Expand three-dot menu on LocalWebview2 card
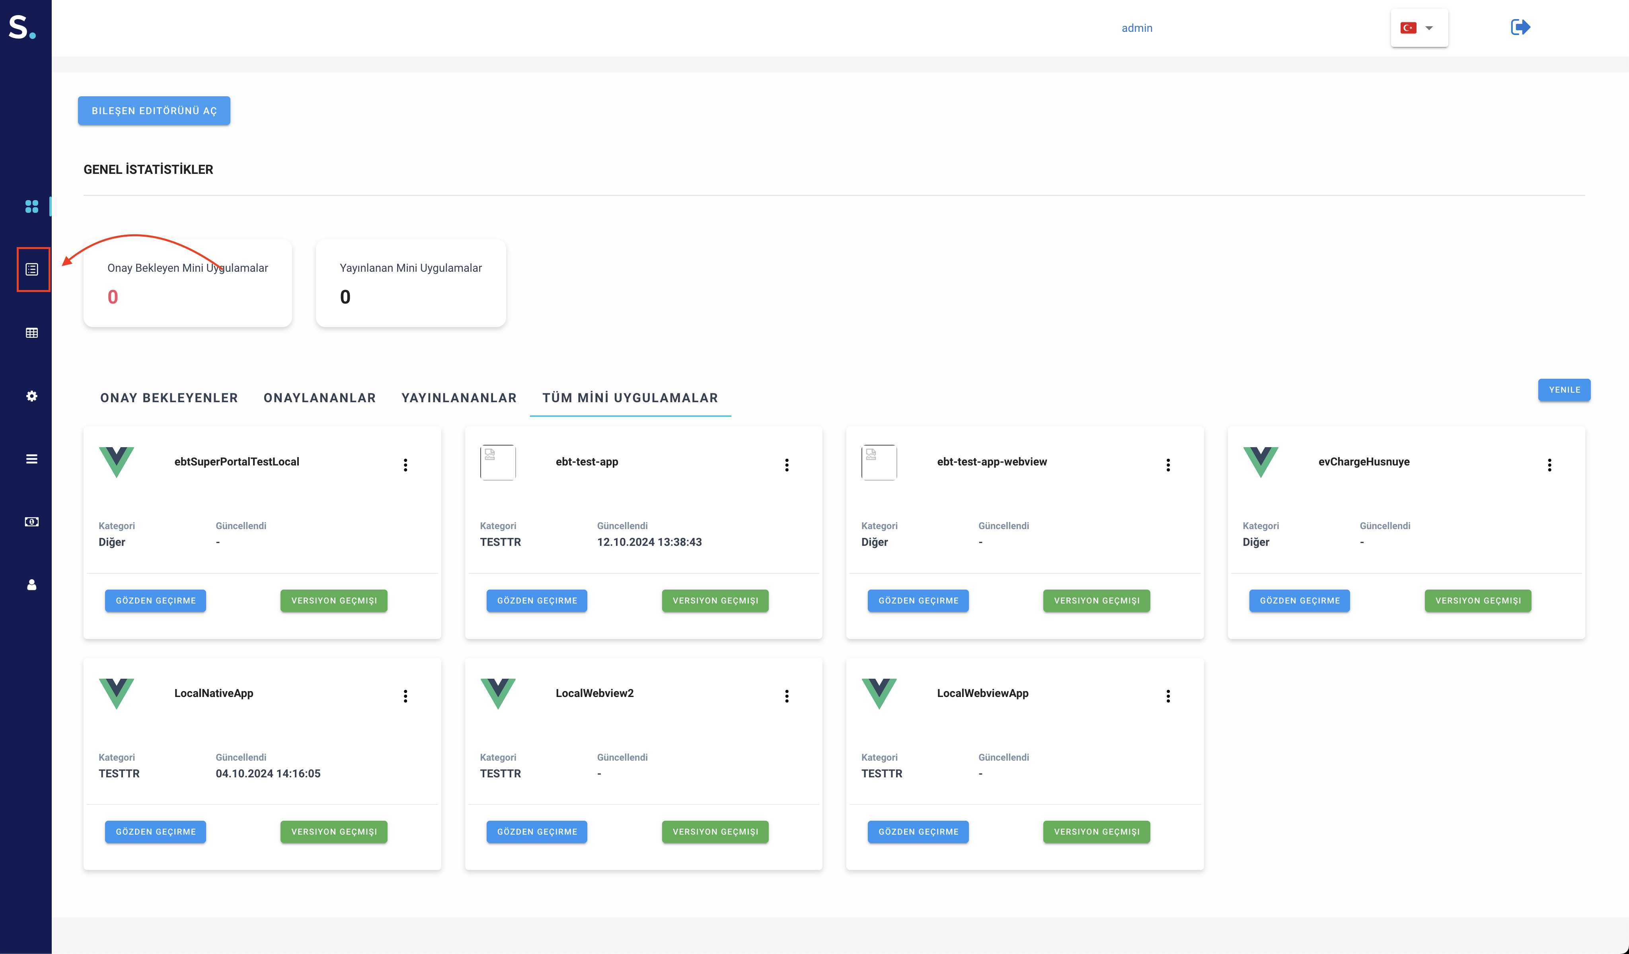Image resolution: width=1629 pixels, height=954 pixels. [786, 696]
